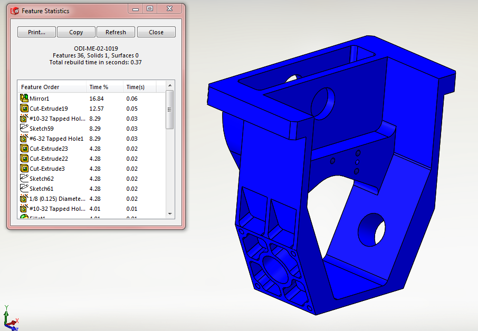Minimize the Feature Statistics window
Image resolution: width=478 pixels, height=331 pixels.
136,9
